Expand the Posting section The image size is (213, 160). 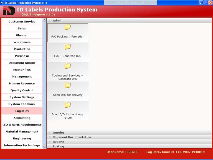58,146
